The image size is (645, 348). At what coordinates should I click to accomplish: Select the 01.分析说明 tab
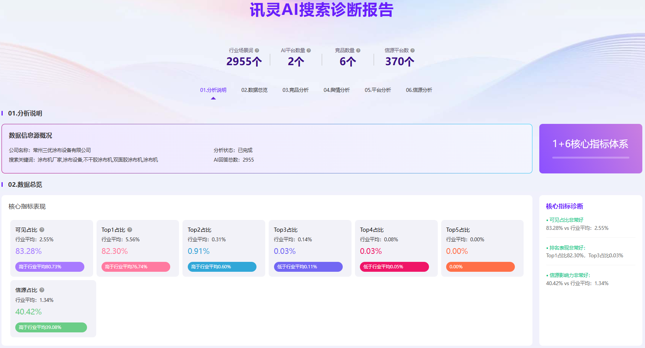(x=213, y=90)
